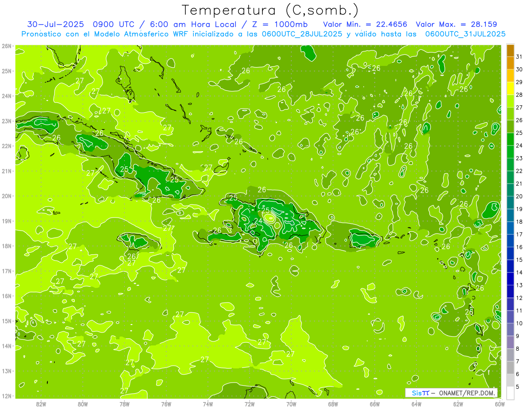Click the gray legend swatch between 6 and 7
The width and height of the screenshot is (531, 410).
click(510, 368)
